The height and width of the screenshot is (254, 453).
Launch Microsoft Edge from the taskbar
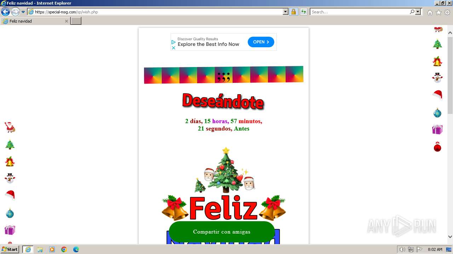[76, 249]
